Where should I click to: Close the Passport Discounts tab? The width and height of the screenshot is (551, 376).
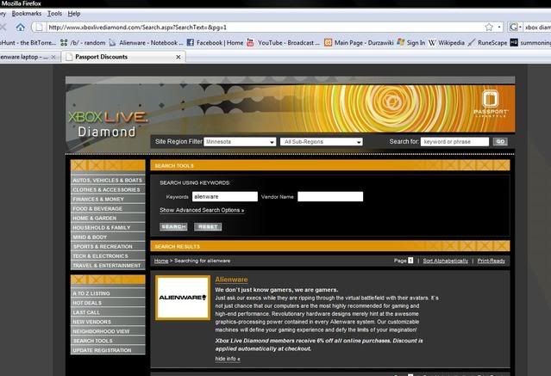[178, 57]
